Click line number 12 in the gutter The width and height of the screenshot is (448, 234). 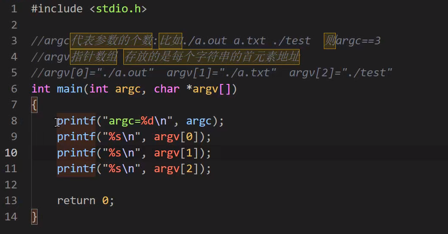coord(11,185)
